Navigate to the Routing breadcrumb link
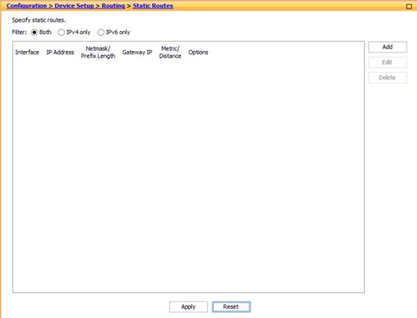This screenshot has height=318, width=417. point(113,6)
